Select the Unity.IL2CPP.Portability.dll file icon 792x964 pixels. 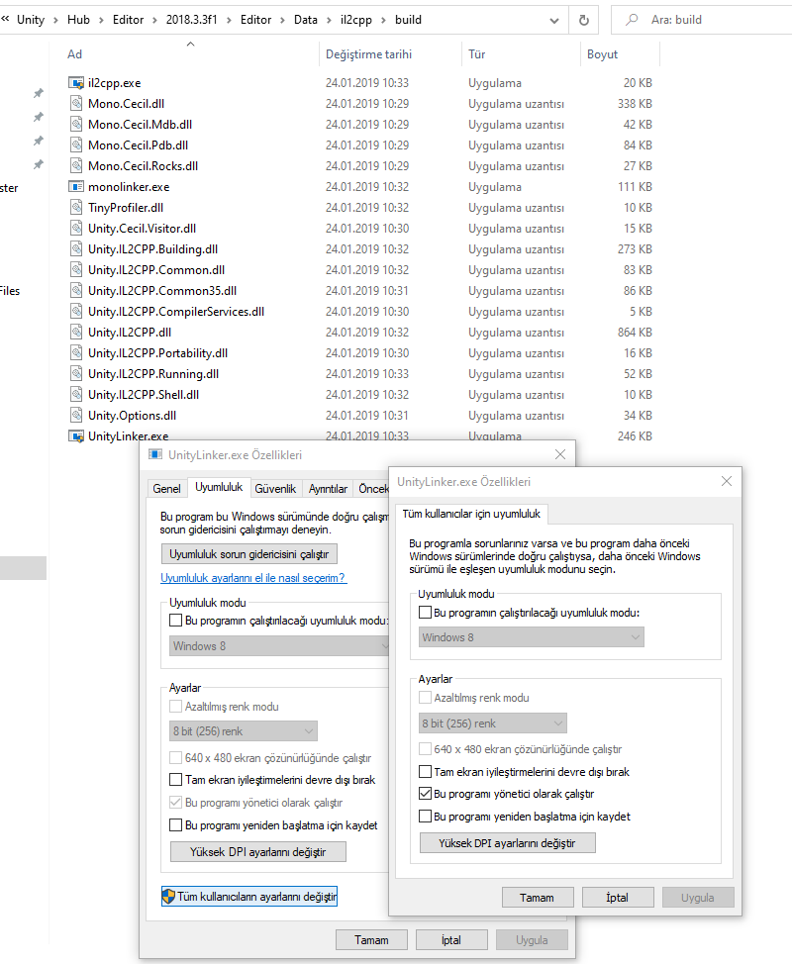point(76,353)
